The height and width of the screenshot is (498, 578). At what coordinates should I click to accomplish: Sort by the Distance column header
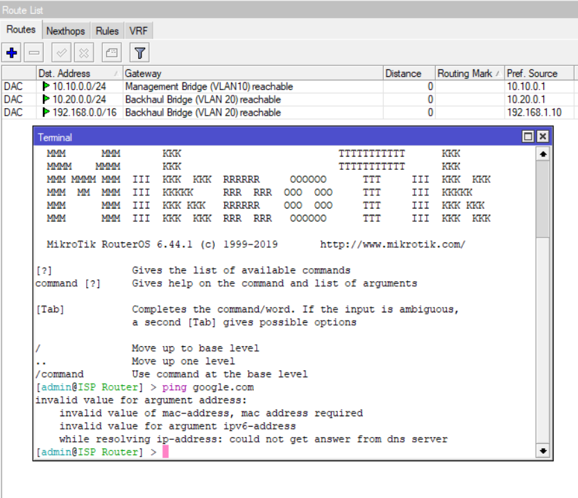[409, 73]
